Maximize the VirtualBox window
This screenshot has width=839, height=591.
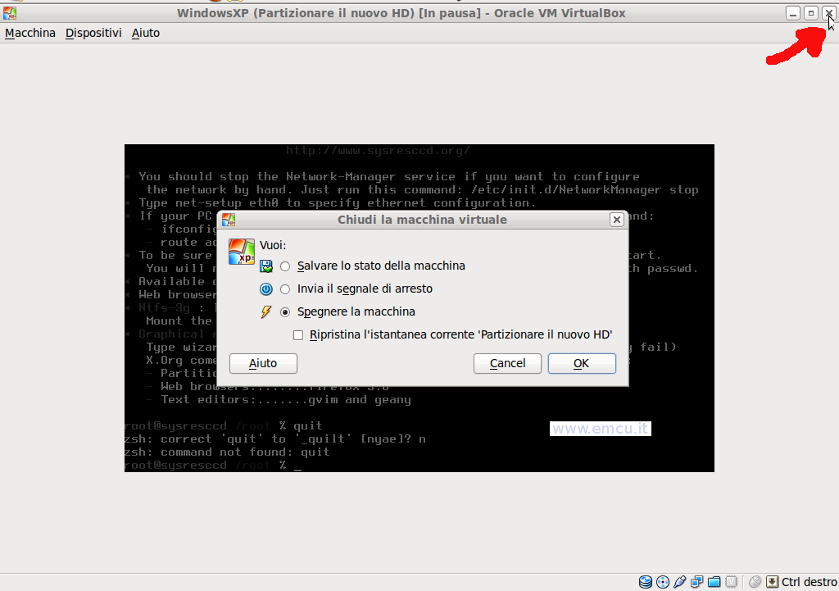click(x=810, y=13)
